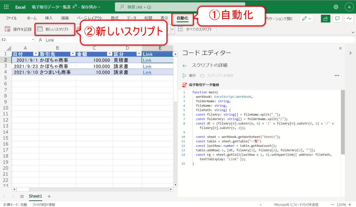The width and height of the screenshot is (356, 207).
Task: Open the three-dot more options menu
Action: pos(336,75)
